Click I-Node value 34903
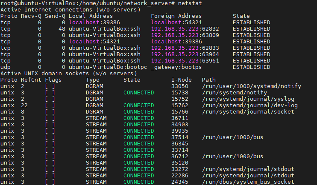Image resolution: width=317 pixels, height=185 pixels. 180,125
